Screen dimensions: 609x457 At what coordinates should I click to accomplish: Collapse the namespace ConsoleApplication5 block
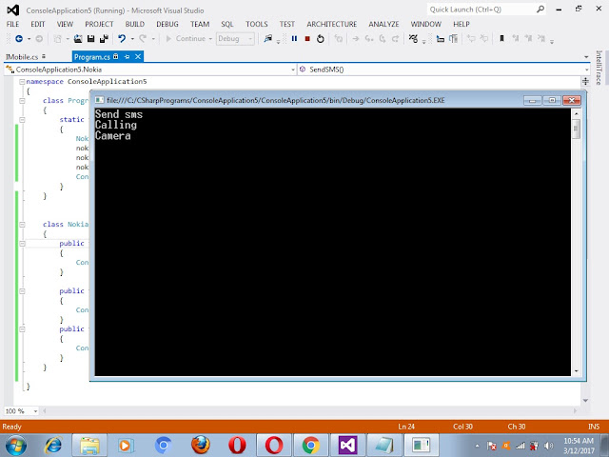[22, 82]
